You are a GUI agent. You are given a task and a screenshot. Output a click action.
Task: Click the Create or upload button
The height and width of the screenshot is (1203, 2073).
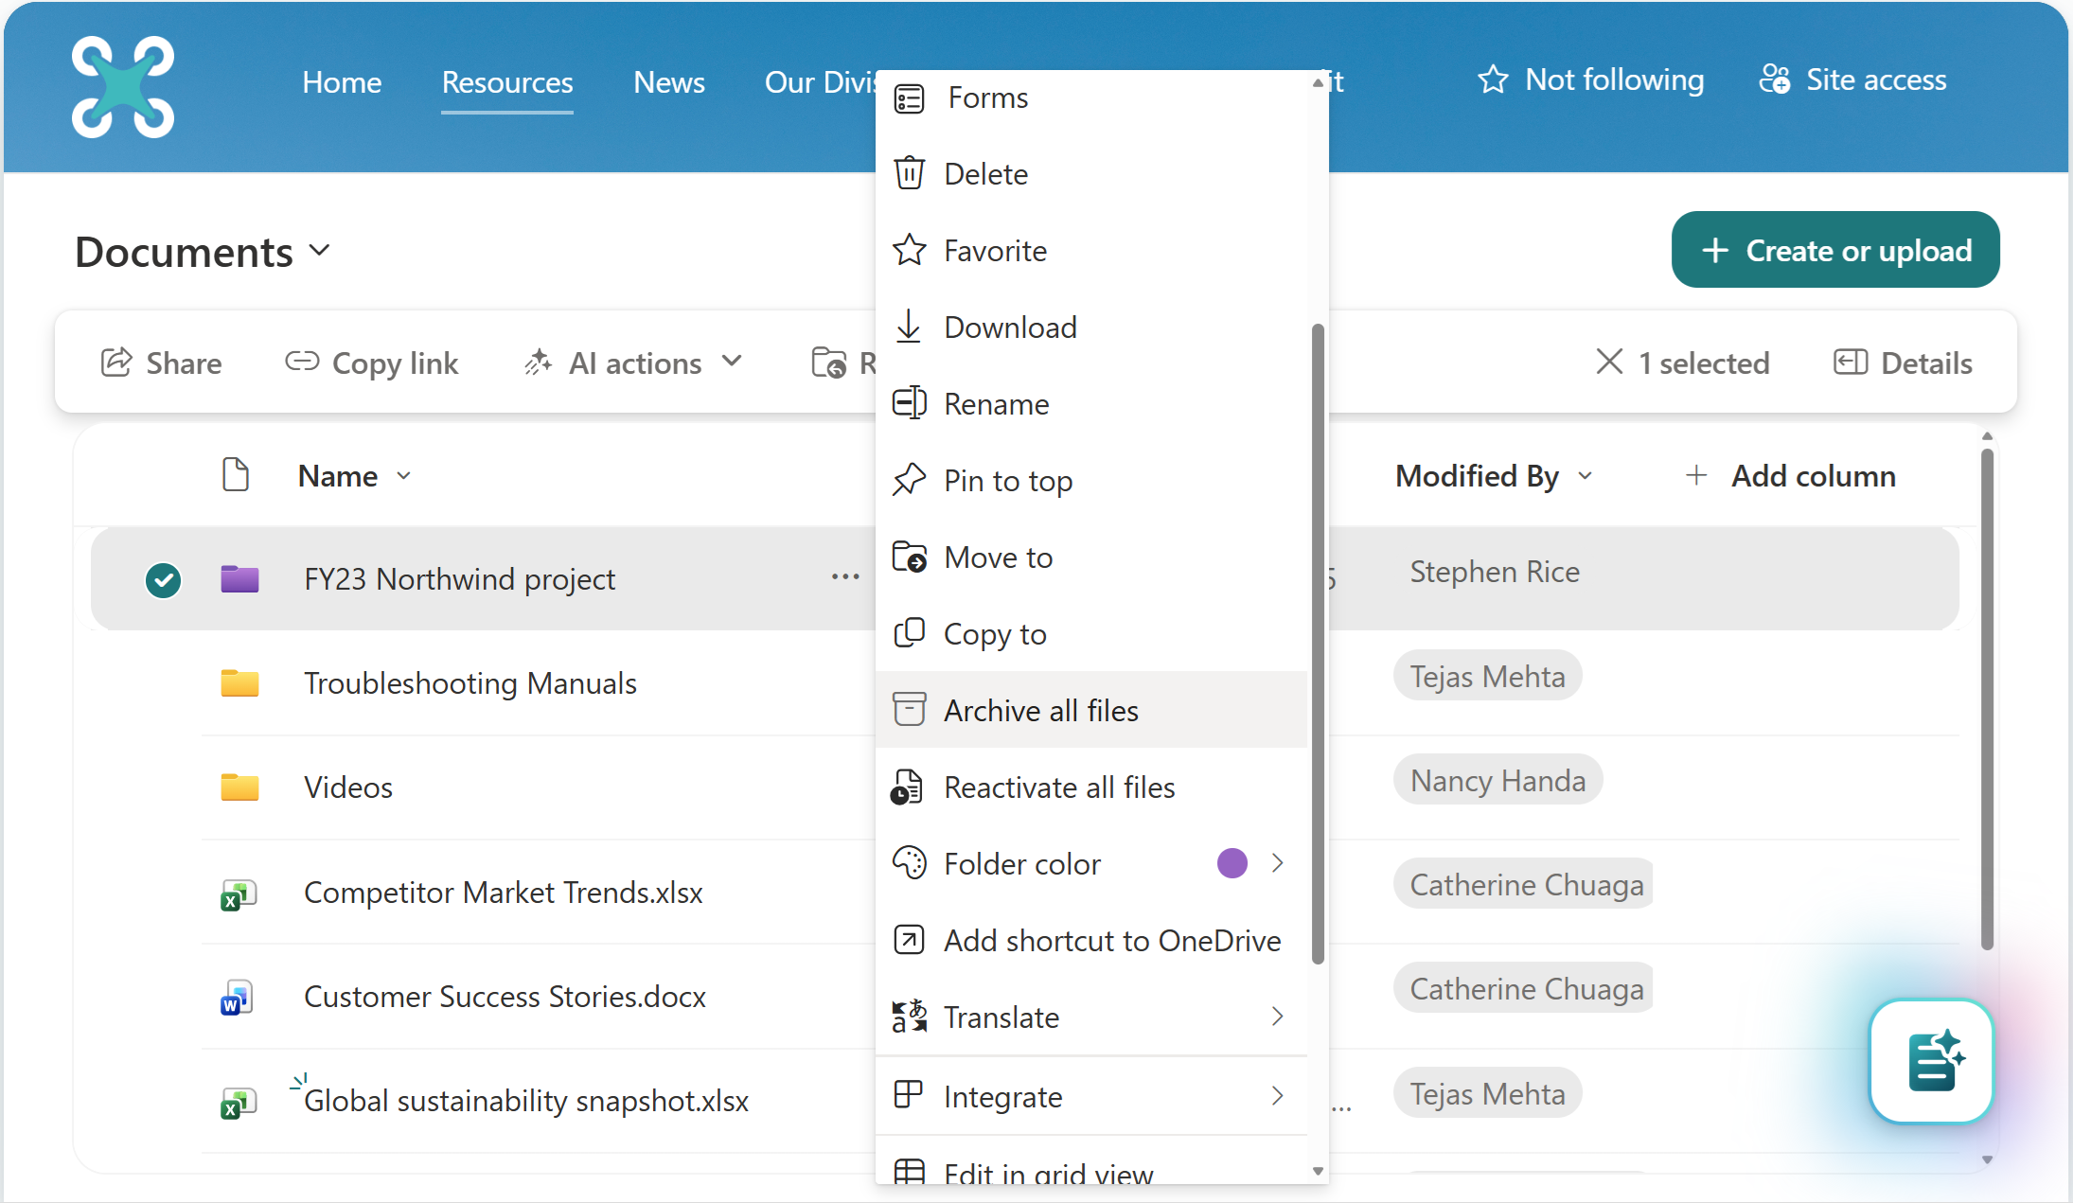click(x=1834, y=250)
